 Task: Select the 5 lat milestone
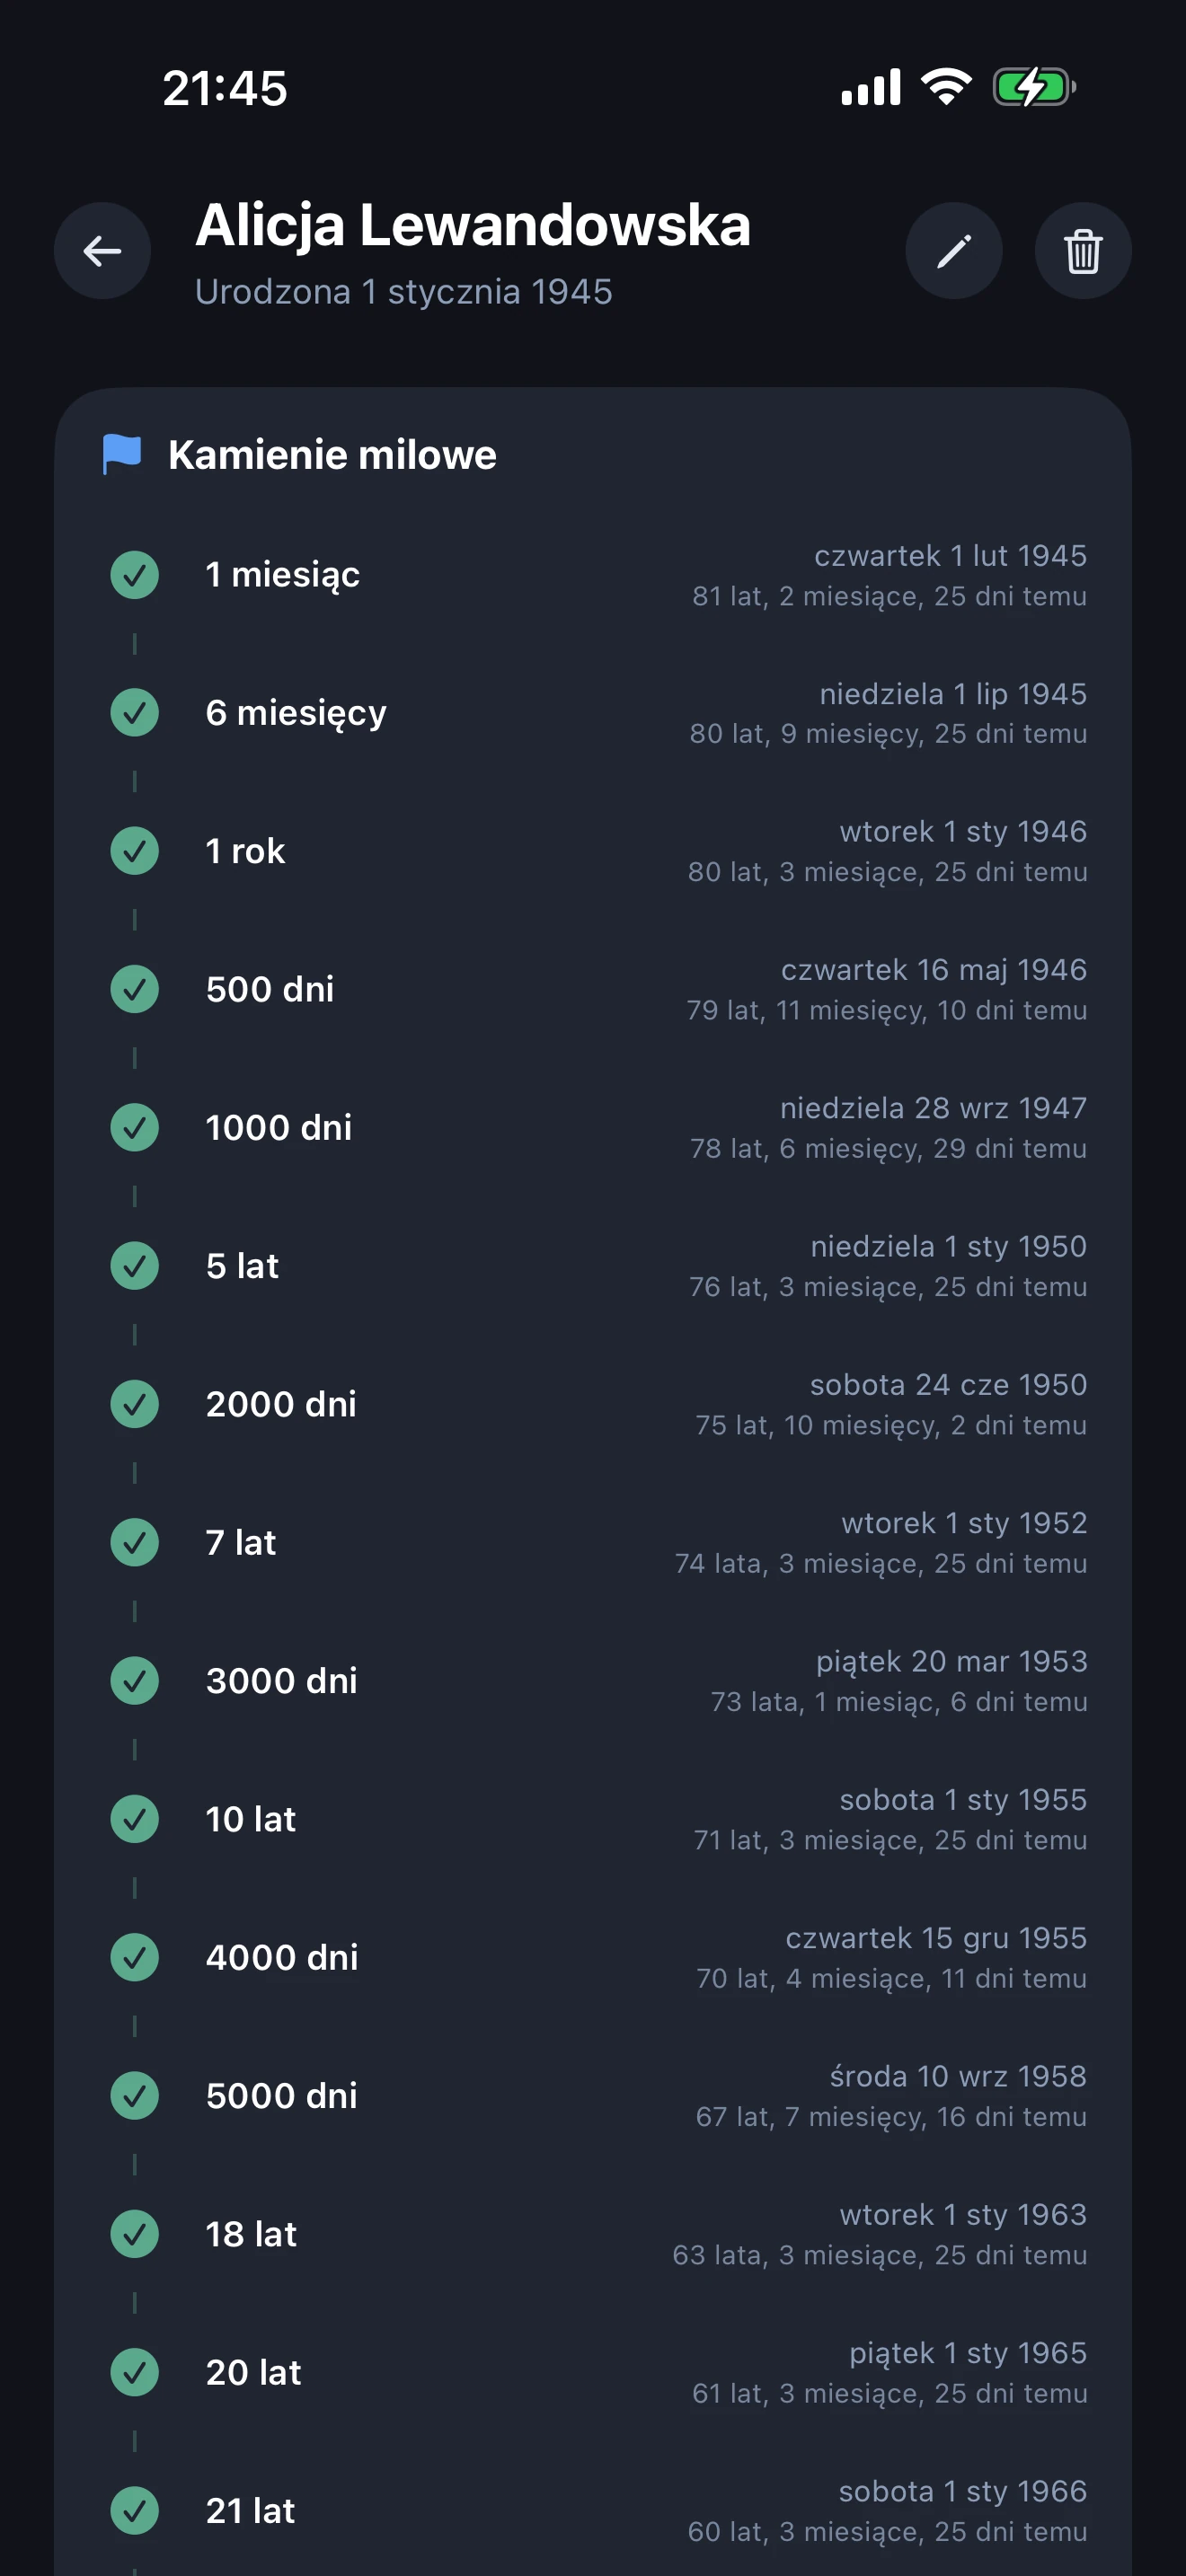(x=242, y=1266)
